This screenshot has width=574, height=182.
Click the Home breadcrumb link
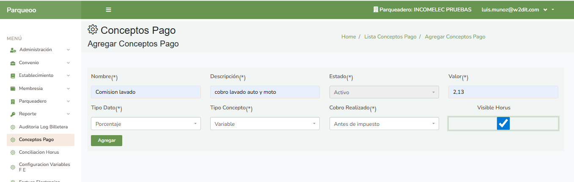pos(349,37)
